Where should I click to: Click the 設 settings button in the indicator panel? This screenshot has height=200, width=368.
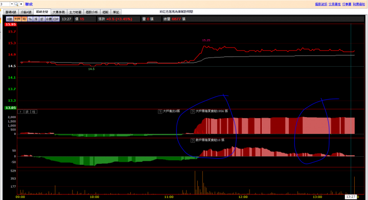click(x=27, y=111)
